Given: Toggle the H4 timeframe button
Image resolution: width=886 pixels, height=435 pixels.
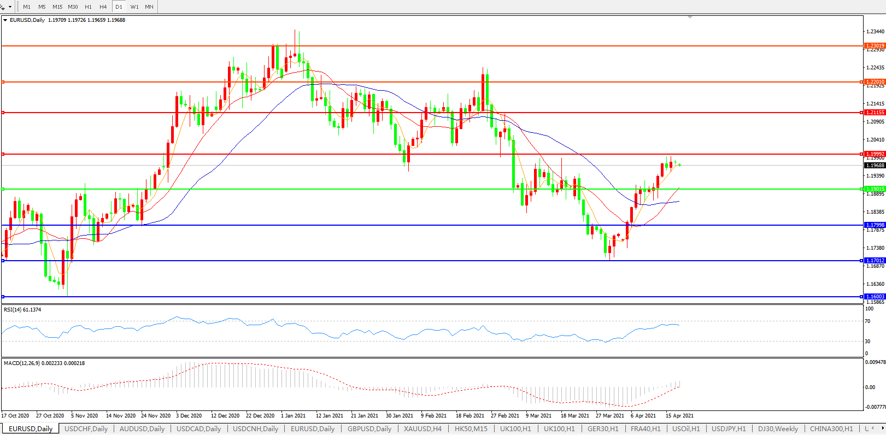Looking at the screenshot, I should (103, 7).
